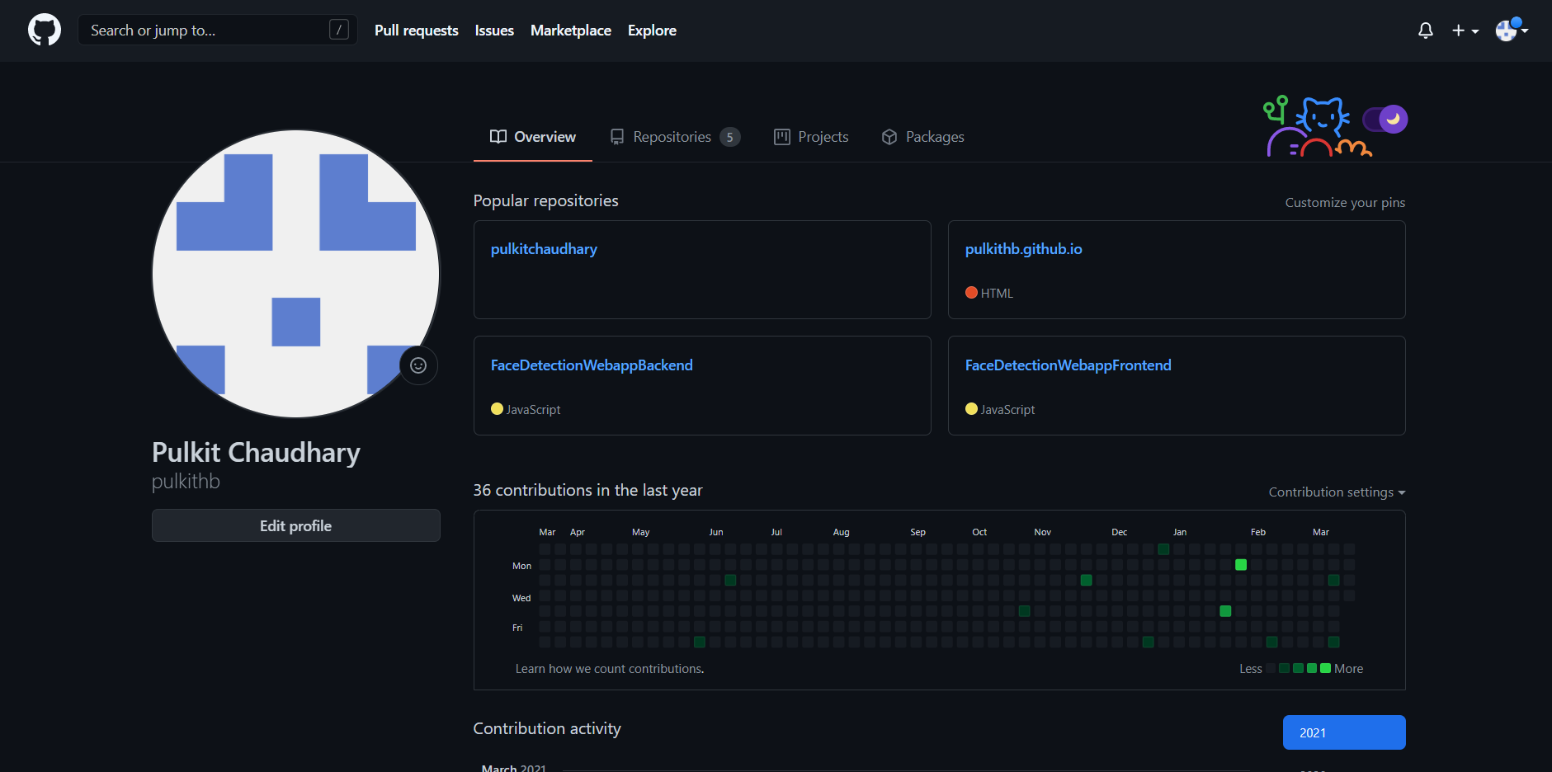Open Marketplace in top navigation
The width and height of the screenshot is (1552, 772).
pos(570,31)
